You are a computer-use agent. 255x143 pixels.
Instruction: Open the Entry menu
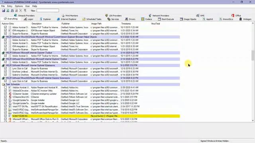tap(10, 6)
